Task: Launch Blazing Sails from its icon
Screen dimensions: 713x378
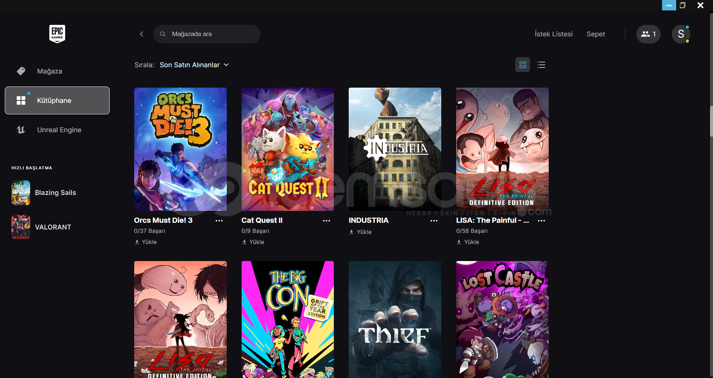Action: 21,193
